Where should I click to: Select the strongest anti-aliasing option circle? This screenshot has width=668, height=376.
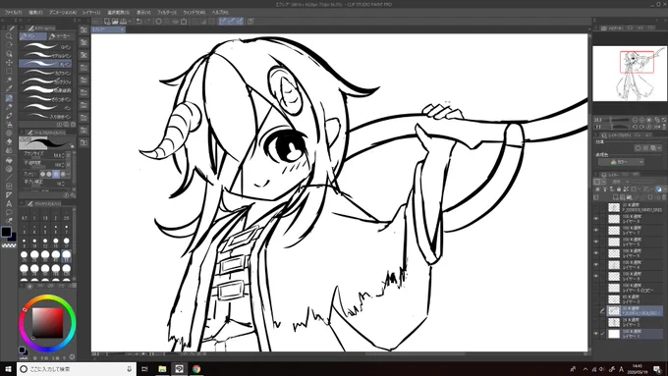(x=63, y=174)
